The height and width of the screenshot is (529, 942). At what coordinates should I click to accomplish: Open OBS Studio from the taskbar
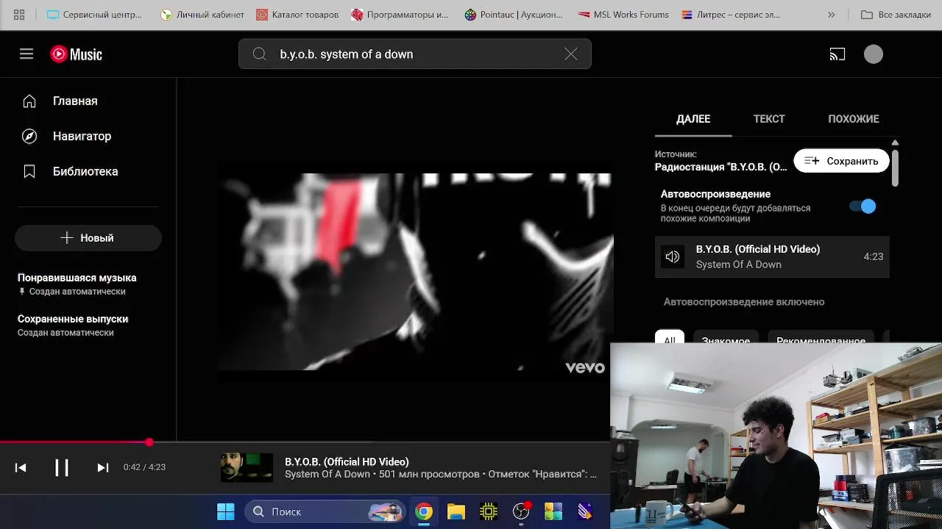pyautogui.click(x=521, y=511)
